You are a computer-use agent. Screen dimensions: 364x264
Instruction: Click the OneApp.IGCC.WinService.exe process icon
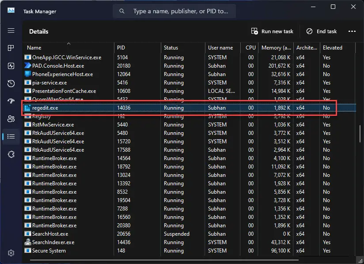28,57
